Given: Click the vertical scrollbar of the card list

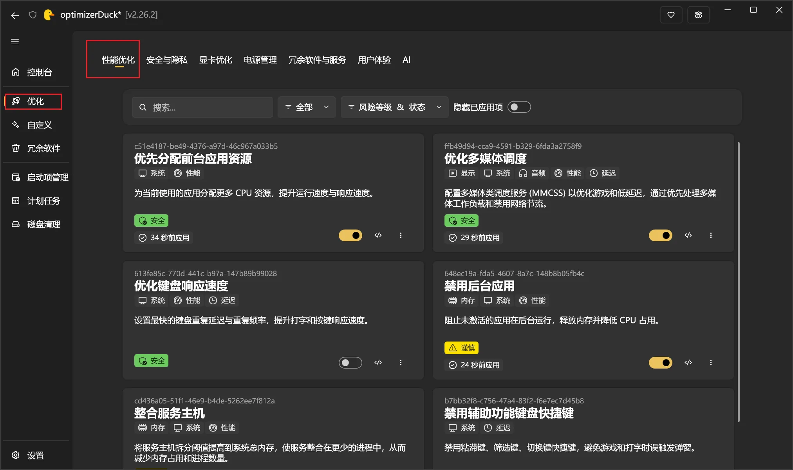Looking at the screenshot, I should (739, 282).
